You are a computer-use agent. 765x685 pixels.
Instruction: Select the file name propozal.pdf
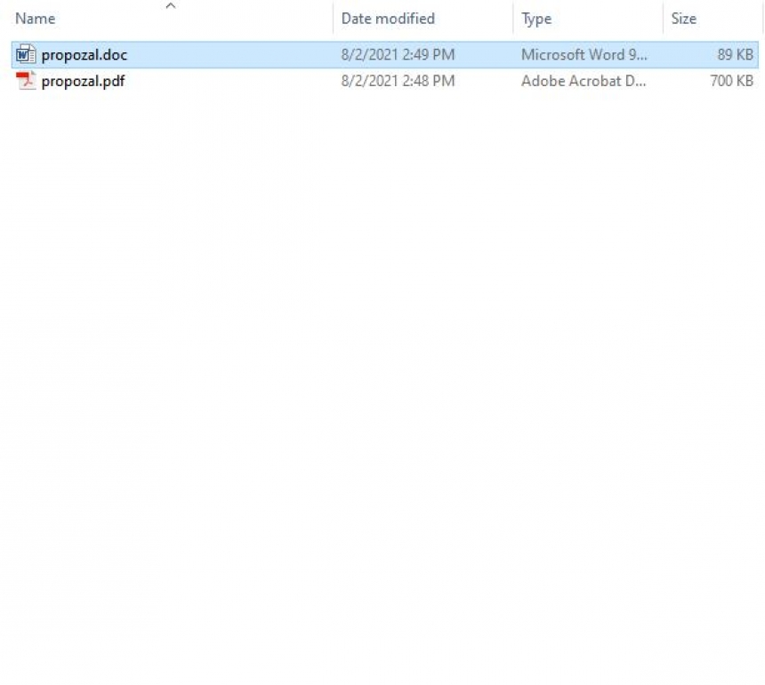pyautogui.click(x=83, y=81)
